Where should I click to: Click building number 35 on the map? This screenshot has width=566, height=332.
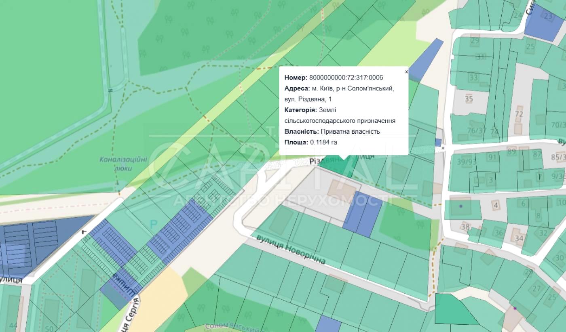click(x=469, y=99)
